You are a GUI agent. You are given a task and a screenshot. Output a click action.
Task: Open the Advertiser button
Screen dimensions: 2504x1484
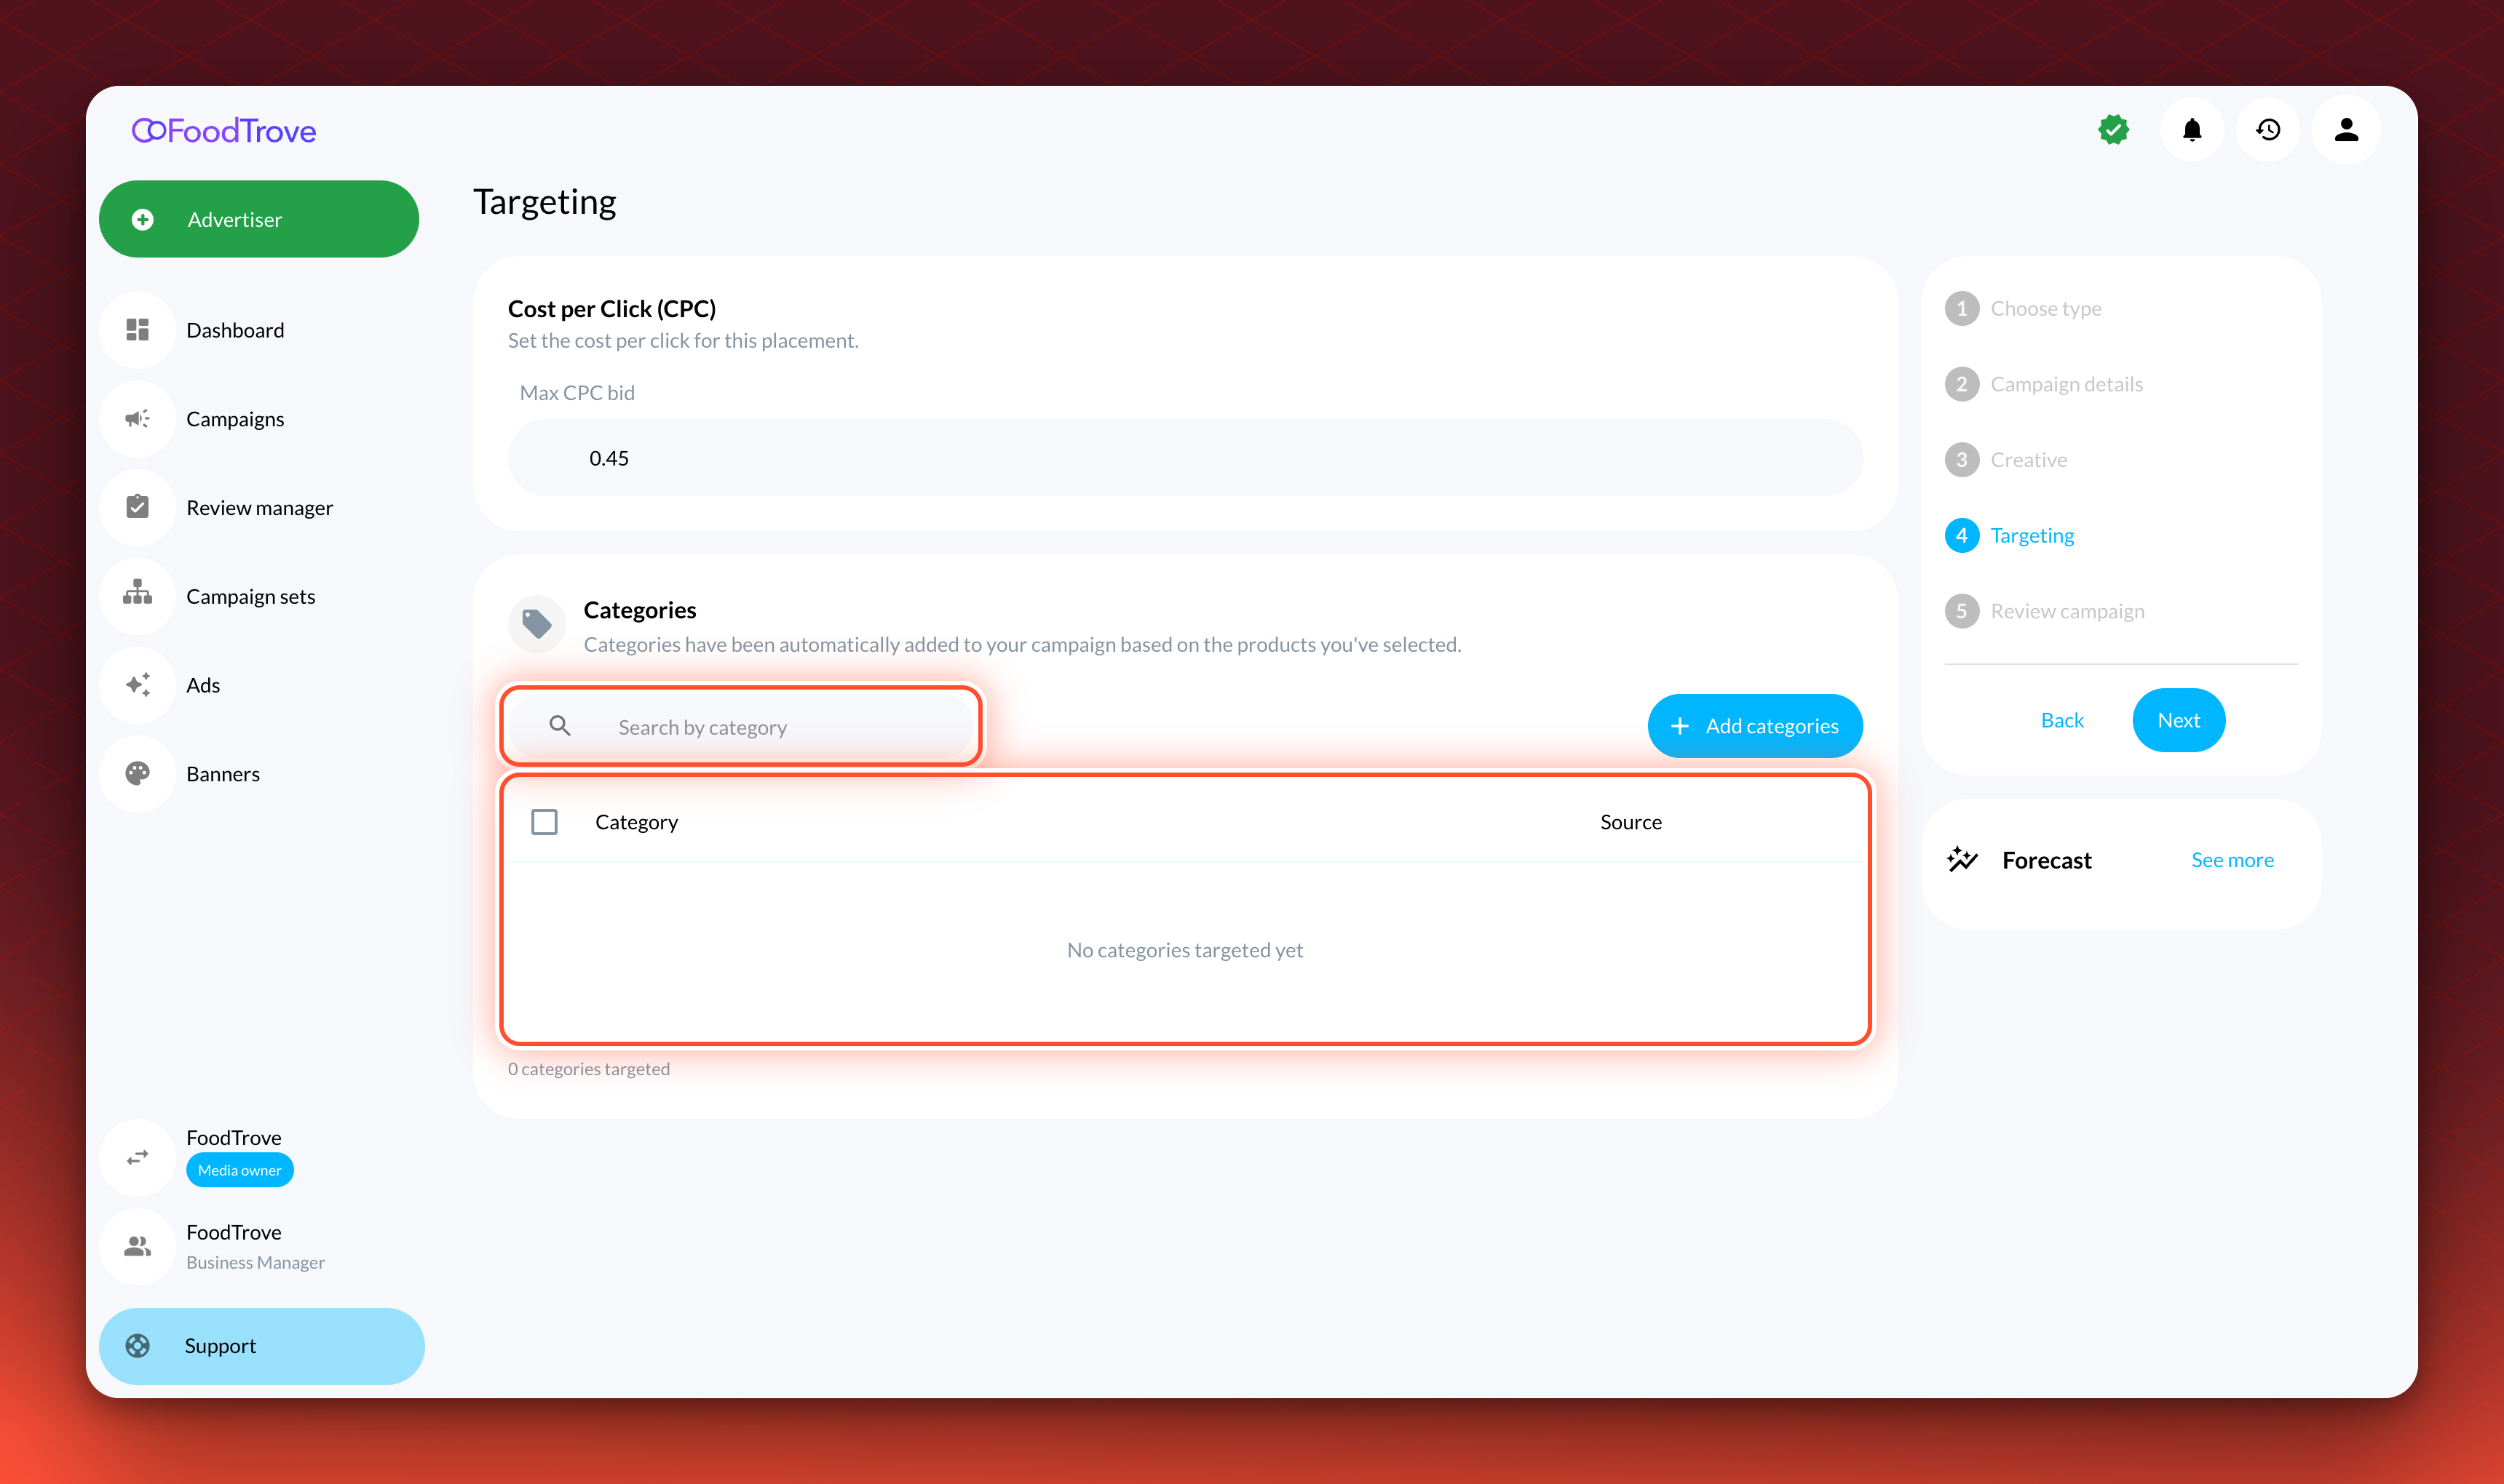[x=259, y=219]
